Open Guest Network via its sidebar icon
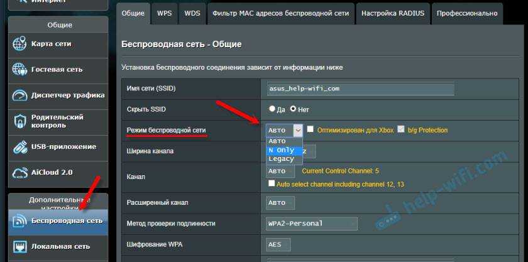Screen dimensions: 528x262 [x=20, y=69]
